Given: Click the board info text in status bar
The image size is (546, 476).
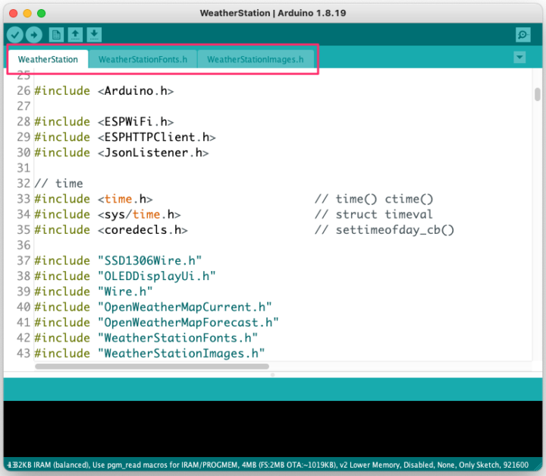Looking at the screenshot, I should (267, 464).
